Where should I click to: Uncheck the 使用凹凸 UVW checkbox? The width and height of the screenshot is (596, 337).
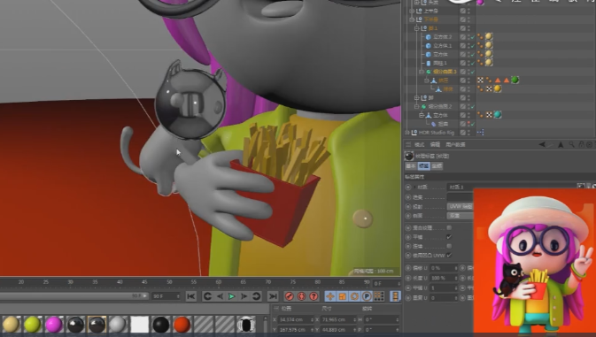pyautogui.click(x=449, y=255)
